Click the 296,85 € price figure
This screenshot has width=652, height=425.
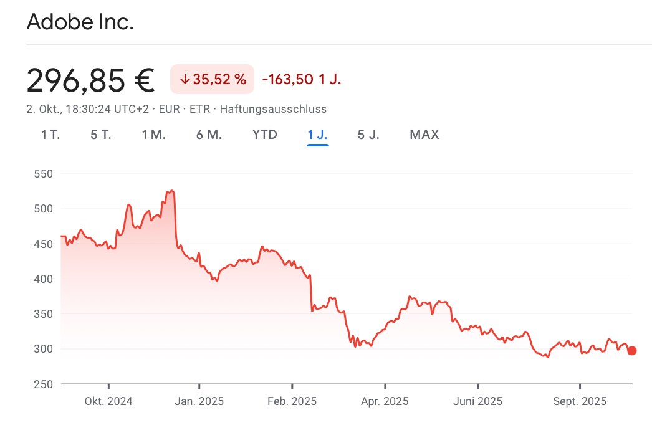pyautogui.click(x=90, y=79)
